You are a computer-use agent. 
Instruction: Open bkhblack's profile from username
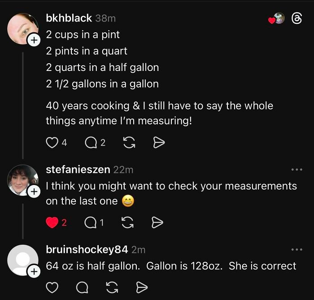[69, 18]
